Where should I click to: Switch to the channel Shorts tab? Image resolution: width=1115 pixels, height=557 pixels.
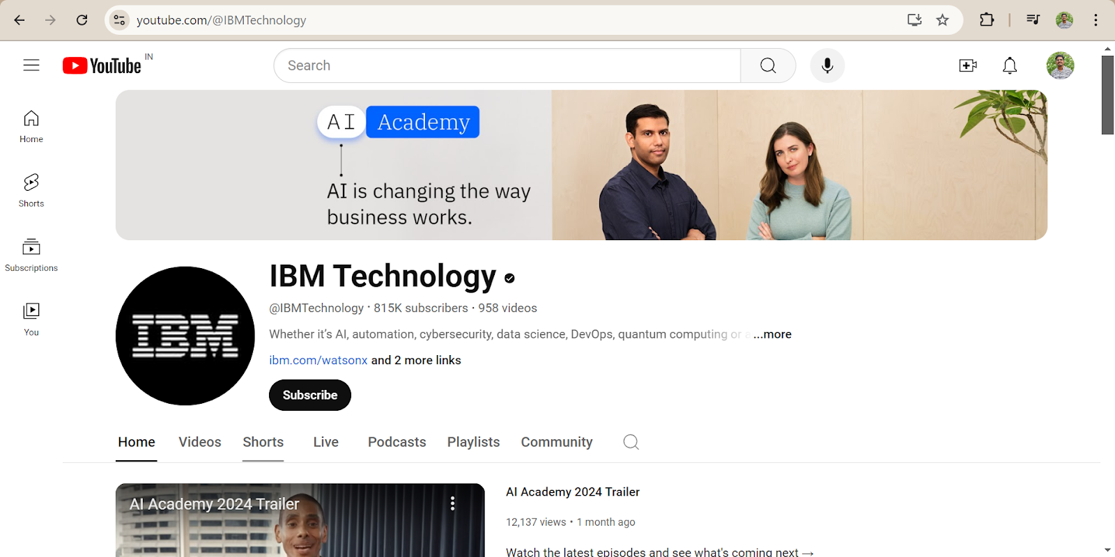point(263,442)
